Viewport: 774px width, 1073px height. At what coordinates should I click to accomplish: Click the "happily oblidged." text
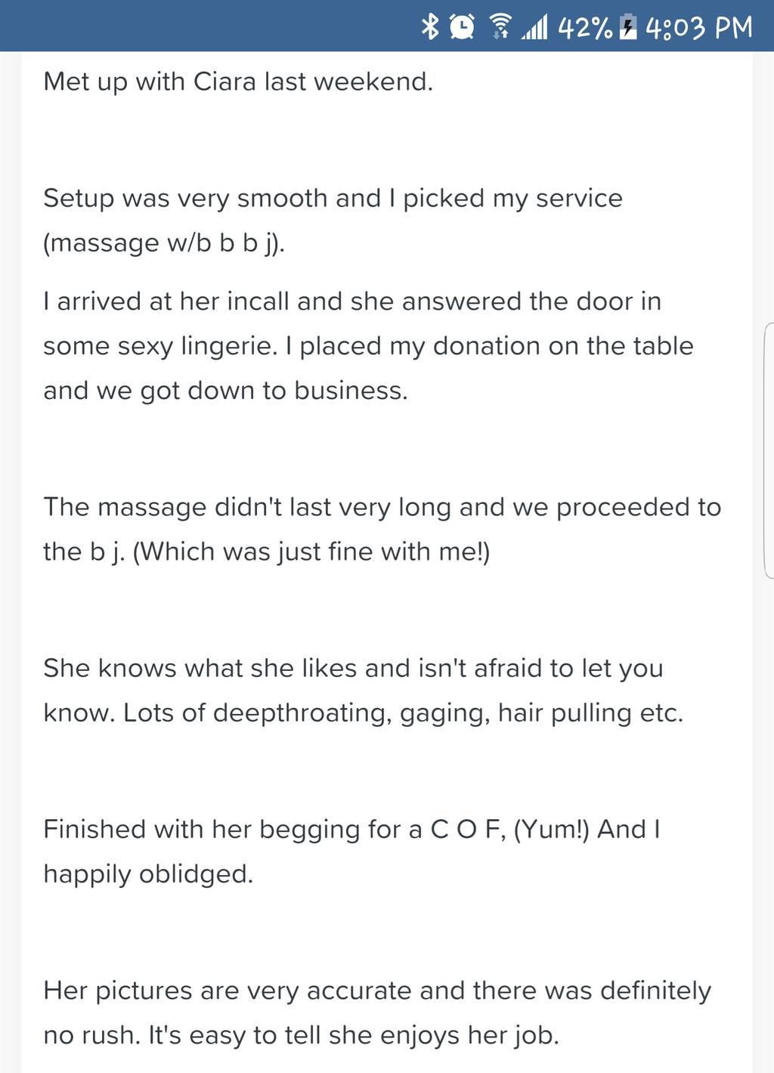coord(148,874)
